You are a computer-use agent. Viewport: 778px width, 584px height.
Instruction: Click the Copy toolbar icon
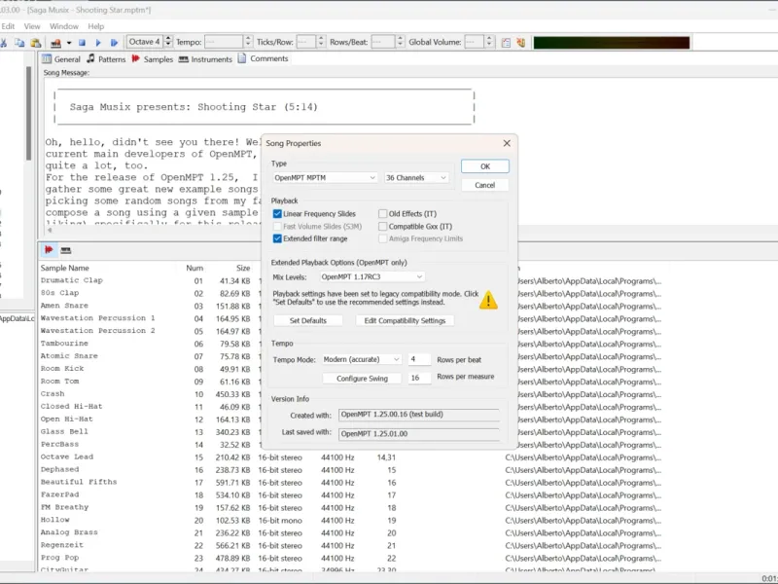(x=19, y=43)
